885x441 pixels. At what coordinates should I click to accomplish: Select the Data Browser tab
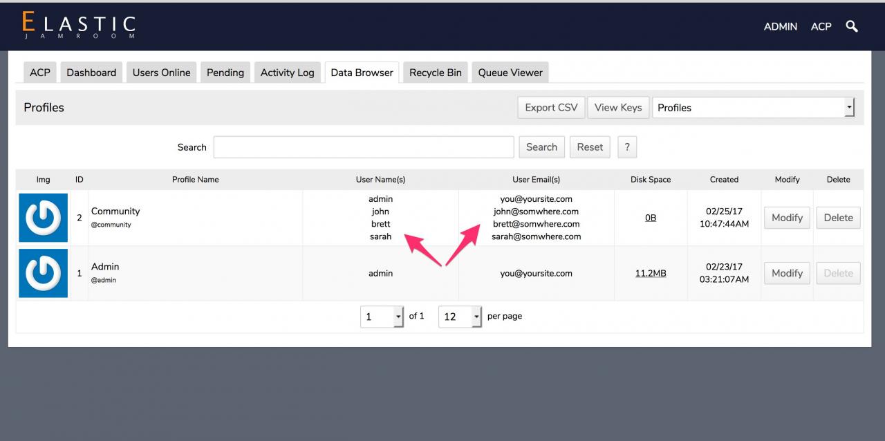pyautogui.click(x=362, y=73)
